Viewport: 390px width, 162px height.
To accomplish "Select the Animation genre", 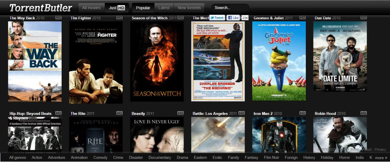I will [79, 157].
